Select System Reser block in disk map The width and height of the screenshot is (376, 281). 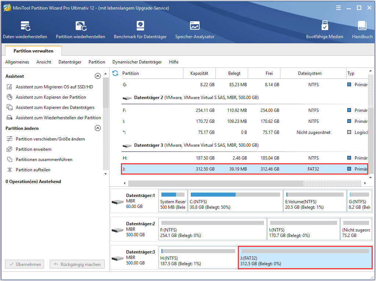pyautogui.click(x=173, y=201)
